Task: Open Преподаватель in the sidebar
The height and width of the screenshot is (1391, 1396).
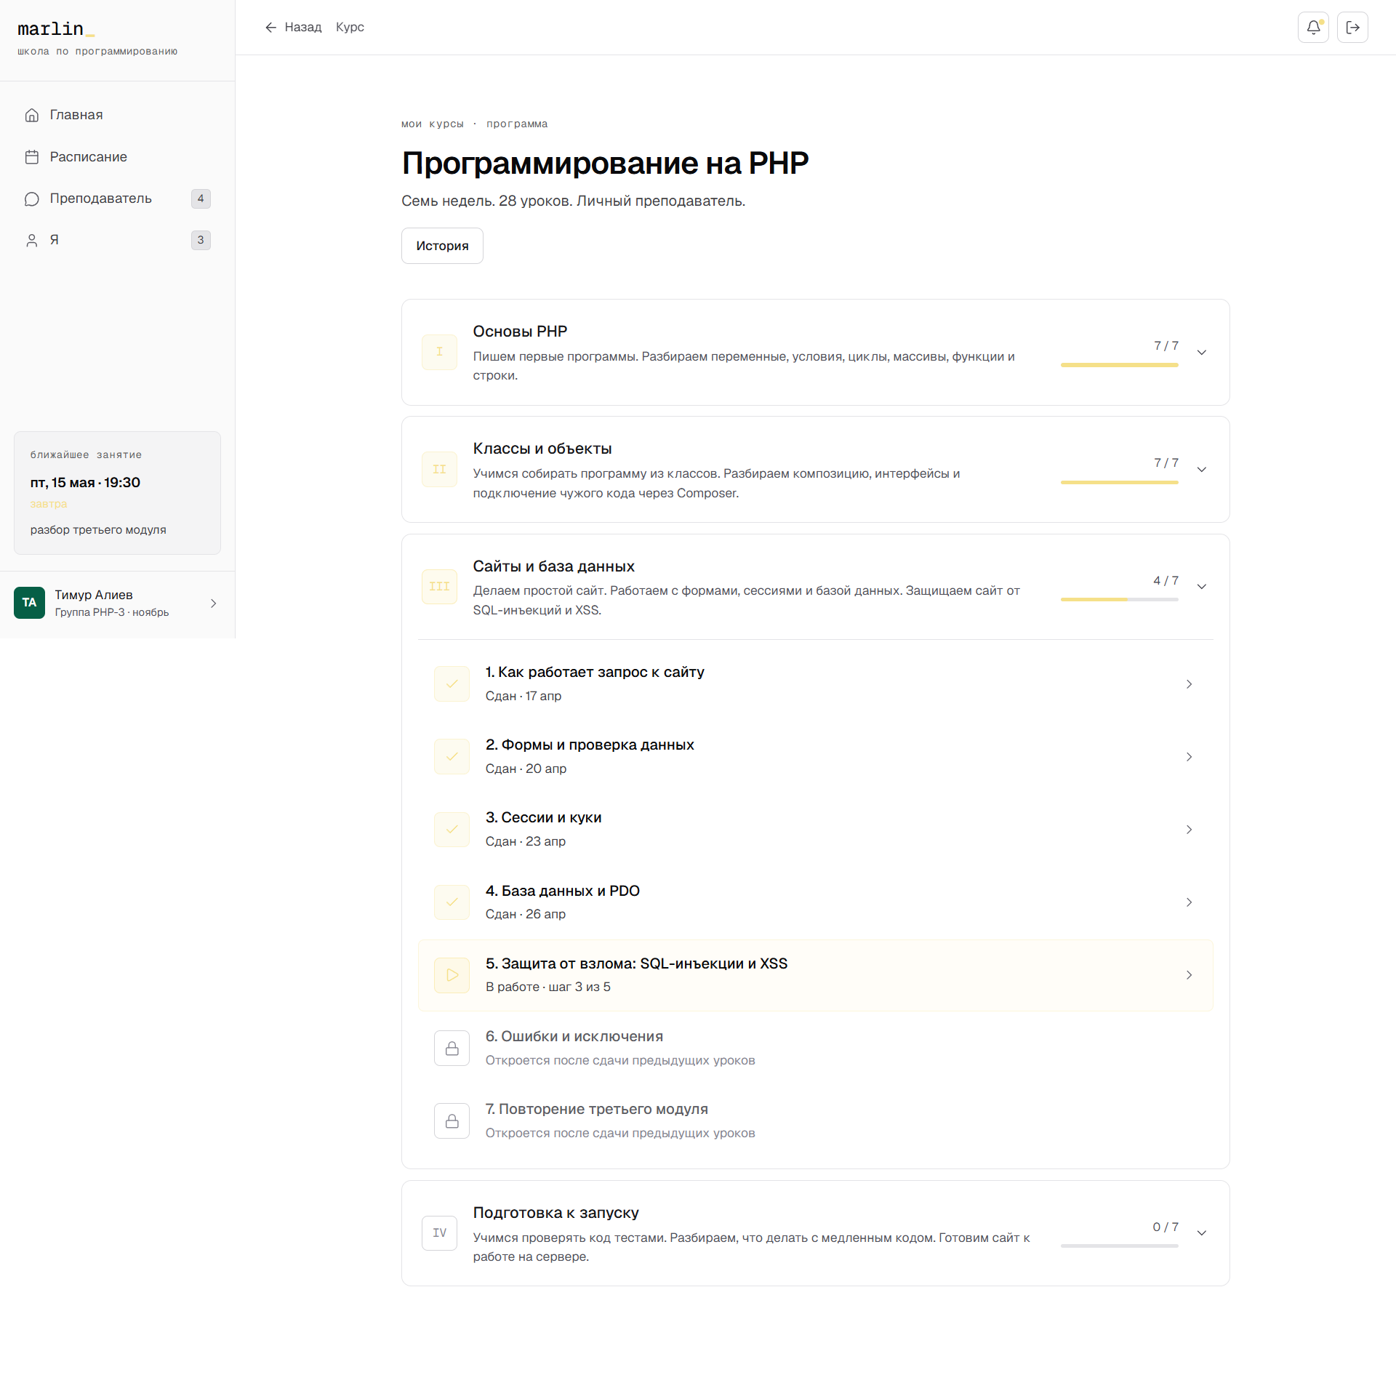Action: [117, 199]
